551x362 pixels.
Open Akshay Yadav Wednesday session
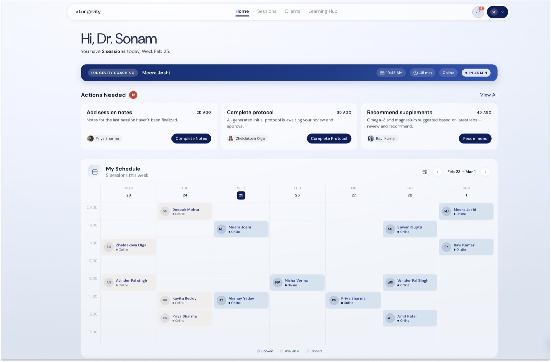241,300
